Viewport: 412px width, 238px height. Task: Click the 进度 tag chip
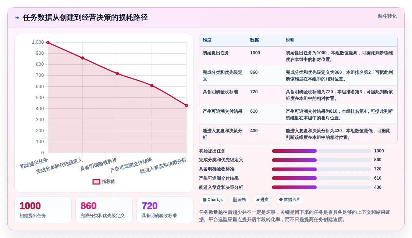(262, 200)
